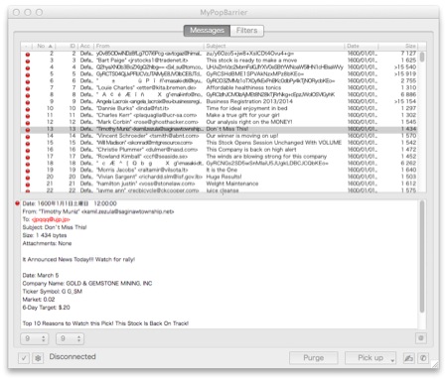This screenshot has height=380, width=447.
Task: Click the Subject column header
Action: point(274,46)
